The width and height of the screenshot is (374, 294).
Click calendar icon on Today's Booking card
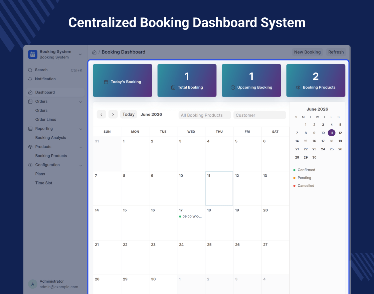pyautogui.click(x=106, y=82)
